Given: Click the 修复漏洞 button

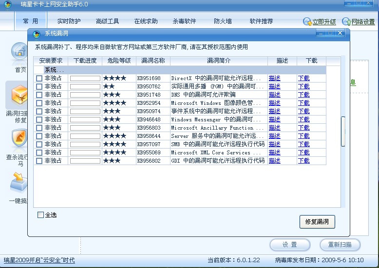Looking at the screenshot, I should [x=317, y=222].
